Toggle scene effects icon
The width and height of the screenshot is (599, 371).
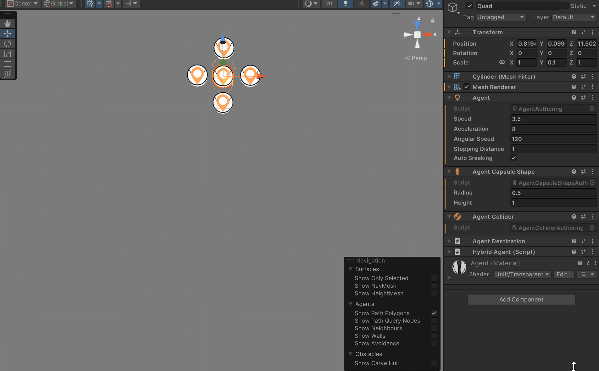point(375,4)
